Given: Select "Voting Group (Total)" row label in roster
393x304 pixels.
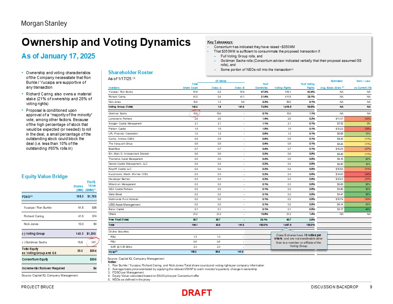Looking at the screenshot, I should (x=121, y=107).
